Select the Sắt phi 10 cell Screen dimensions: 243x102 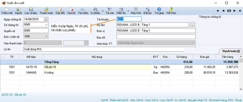pos(97,67)
